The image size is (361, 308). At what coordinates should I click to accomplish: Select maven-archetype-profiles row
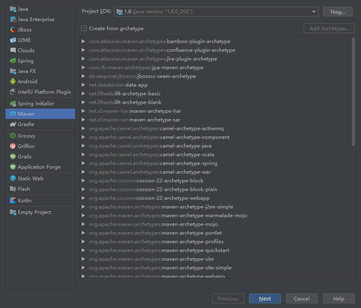click(x=156, y=242)
